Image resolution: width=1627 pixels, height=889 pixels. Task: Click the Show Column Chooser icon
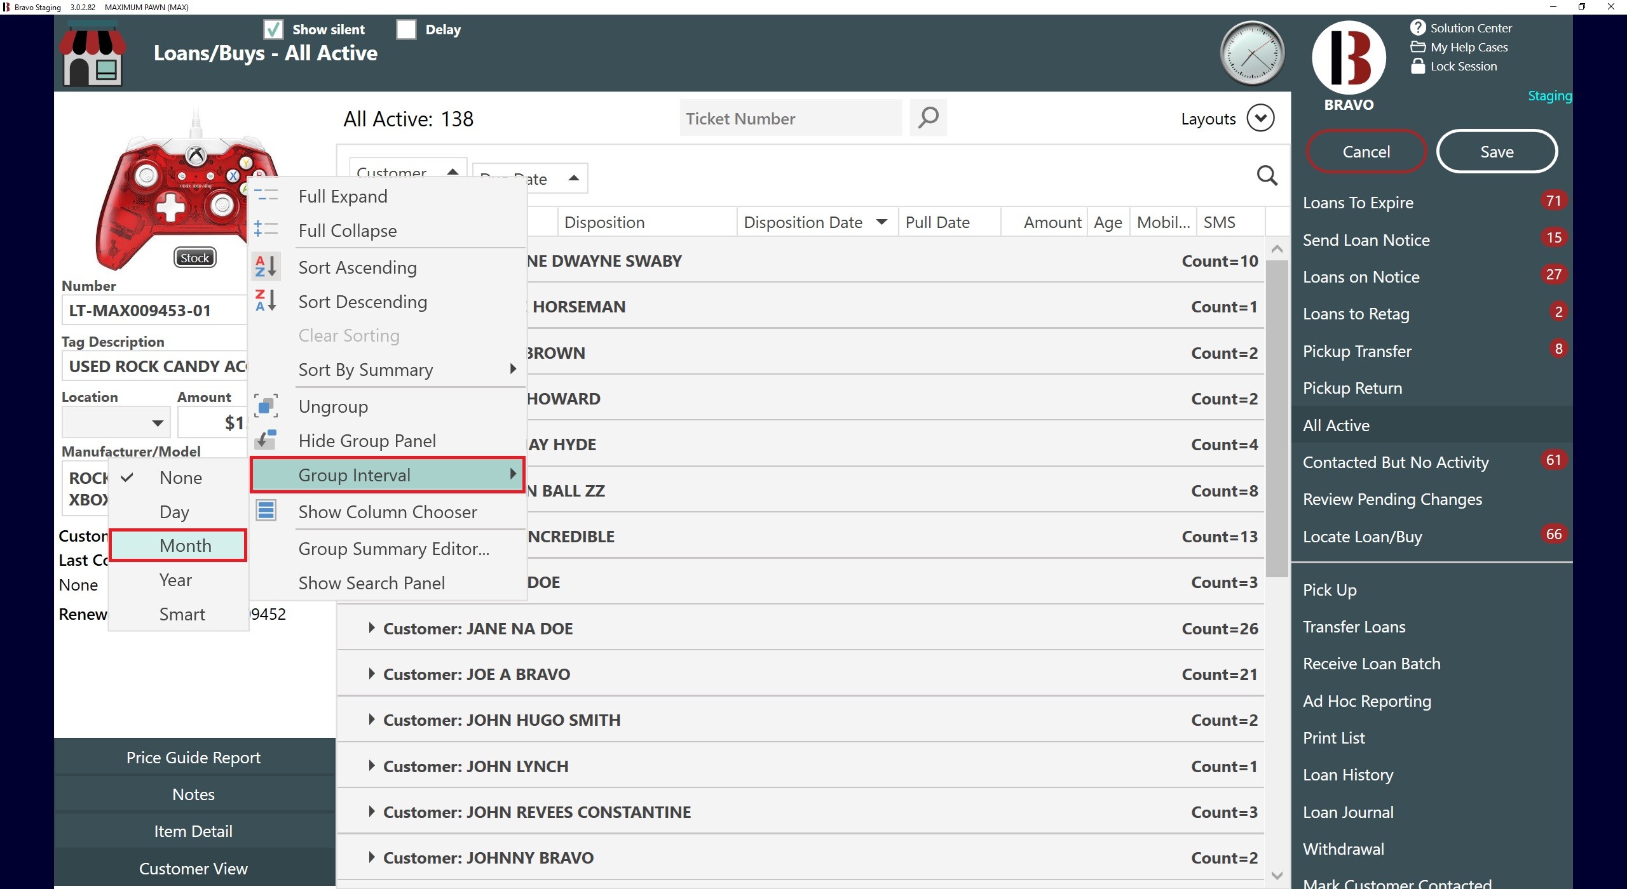pos(266,511)
